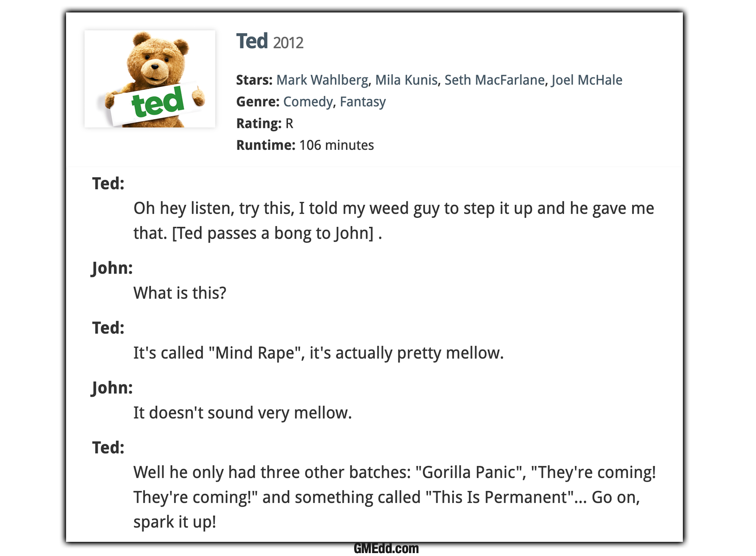
Task: Click the Rating R label
Action: (264, 123)
